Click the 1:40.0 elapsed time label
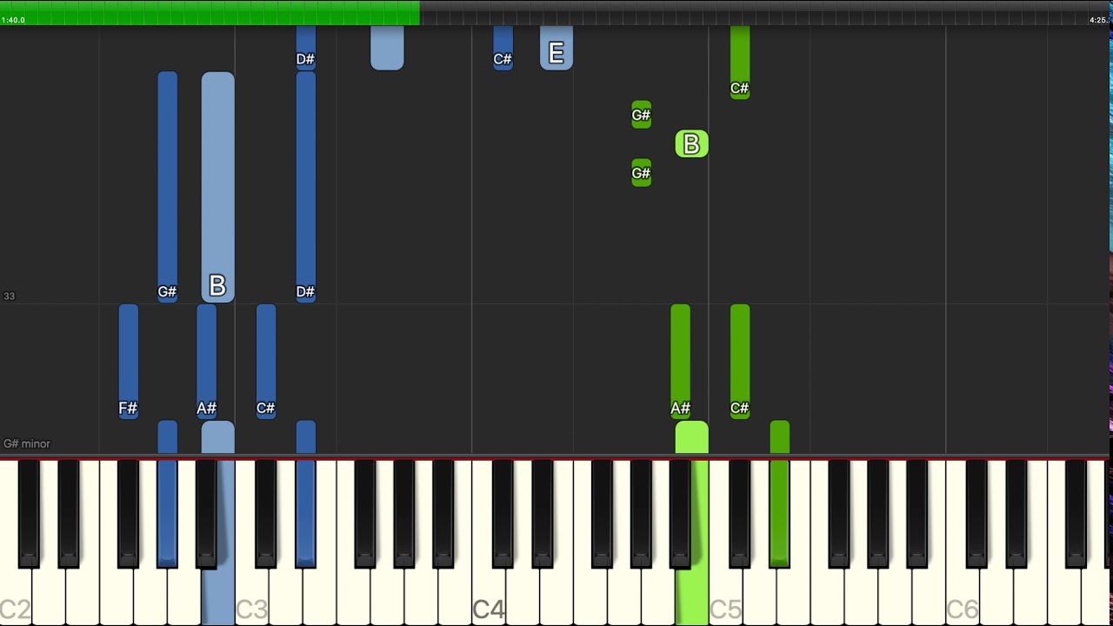The height and width of the screenshot is (626, 1113). (x=13, y=20)
